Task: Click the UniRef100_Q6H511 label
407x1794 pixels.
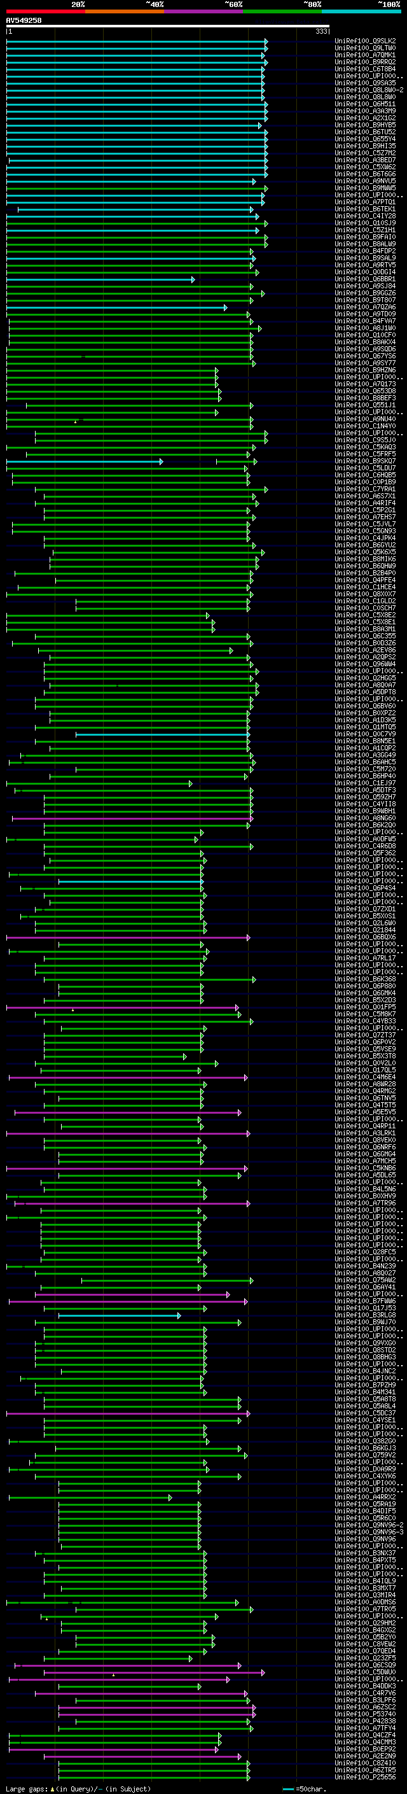Action: 365,104
